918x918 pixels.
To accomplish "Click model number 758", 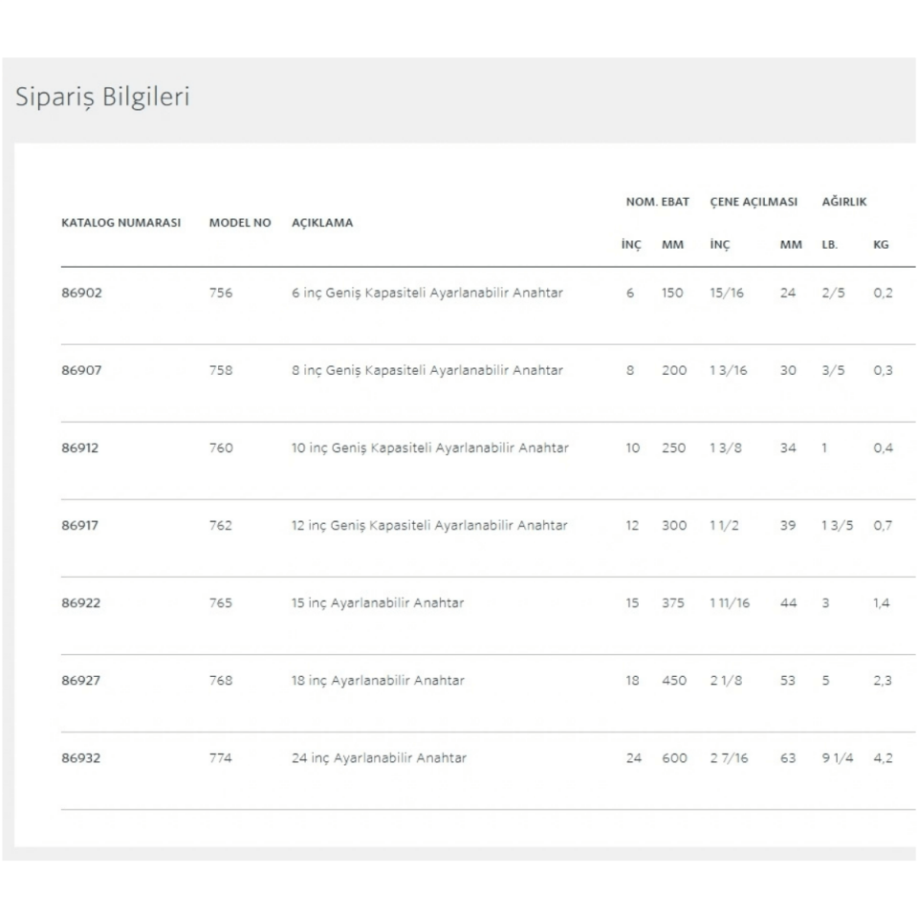I will tap(221, 370).
